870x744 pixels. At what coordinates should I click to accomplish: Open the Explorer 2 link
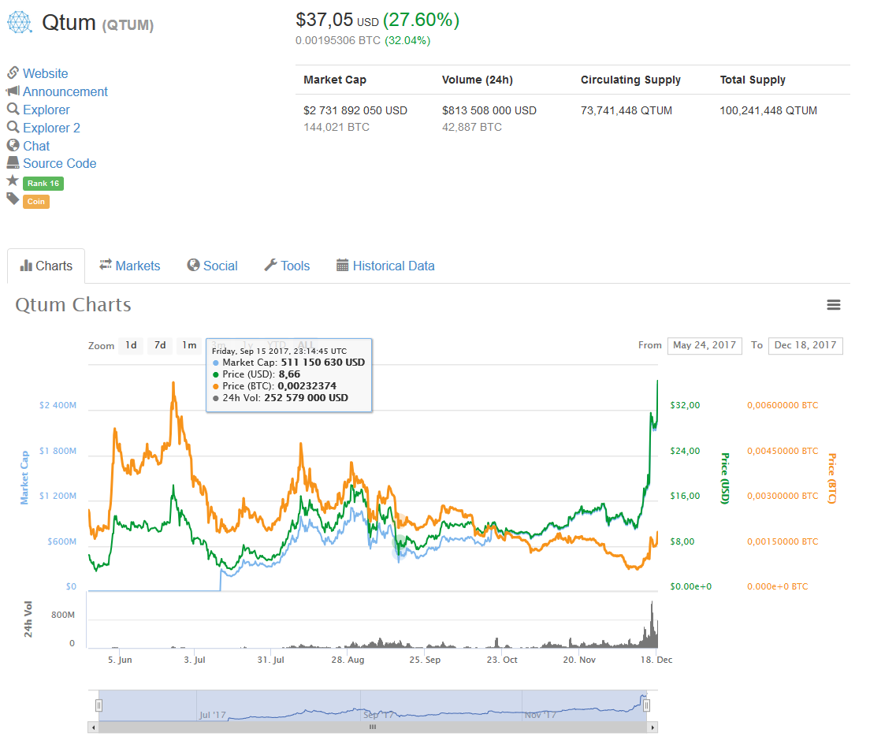(x=51, y=128)
